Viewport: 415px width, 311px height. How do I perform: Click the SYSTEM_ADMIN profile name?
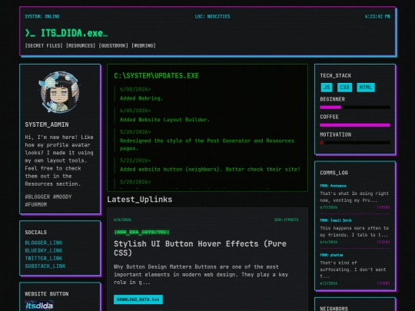[x=47, y=124]
